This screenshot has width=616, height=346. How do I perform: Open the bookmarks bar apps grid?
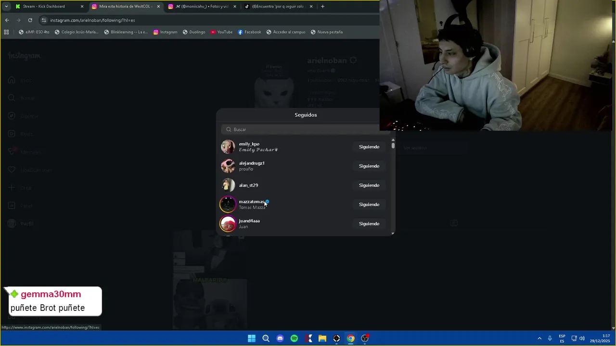(6, 32)
